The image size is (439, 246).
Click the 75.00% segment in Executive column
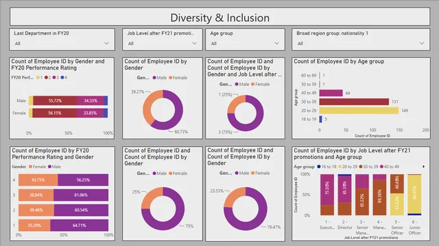pyautogui.click(x=327, y=190)
